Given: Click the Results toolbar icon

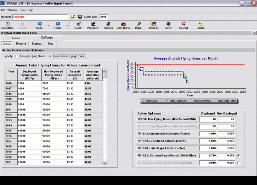Looking at the screenshot, I should coord(22,25).
